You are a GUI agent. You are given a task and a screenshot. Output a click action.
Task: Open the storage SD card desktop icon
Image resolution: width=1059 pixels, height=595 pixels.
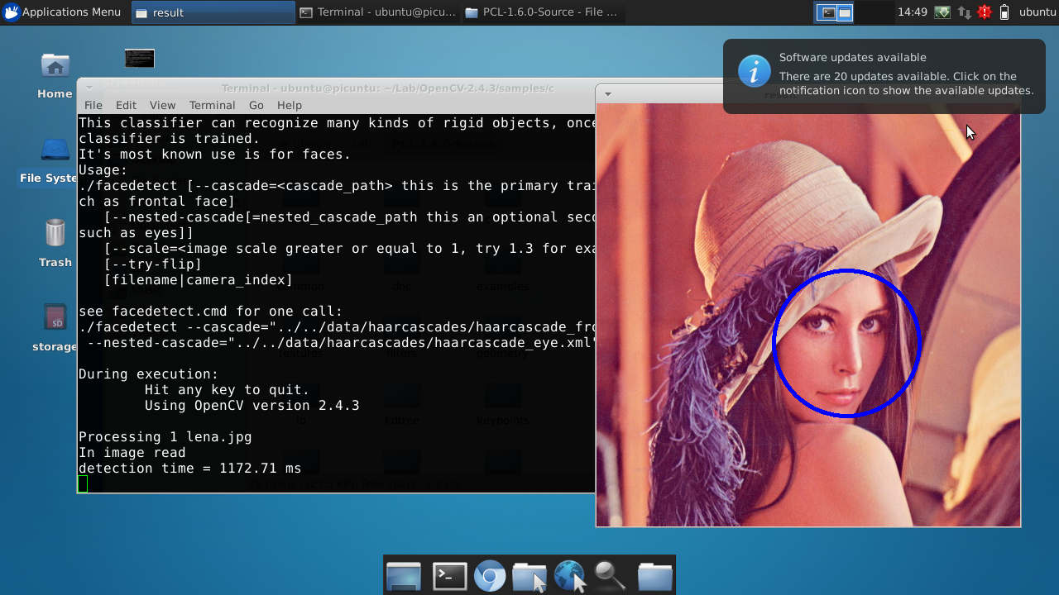coord(55,328)
